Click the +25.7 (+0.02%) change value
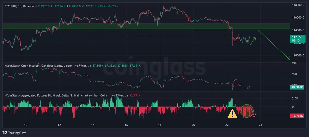This screenshot has height=137, width=309. (x=108, y=6)
